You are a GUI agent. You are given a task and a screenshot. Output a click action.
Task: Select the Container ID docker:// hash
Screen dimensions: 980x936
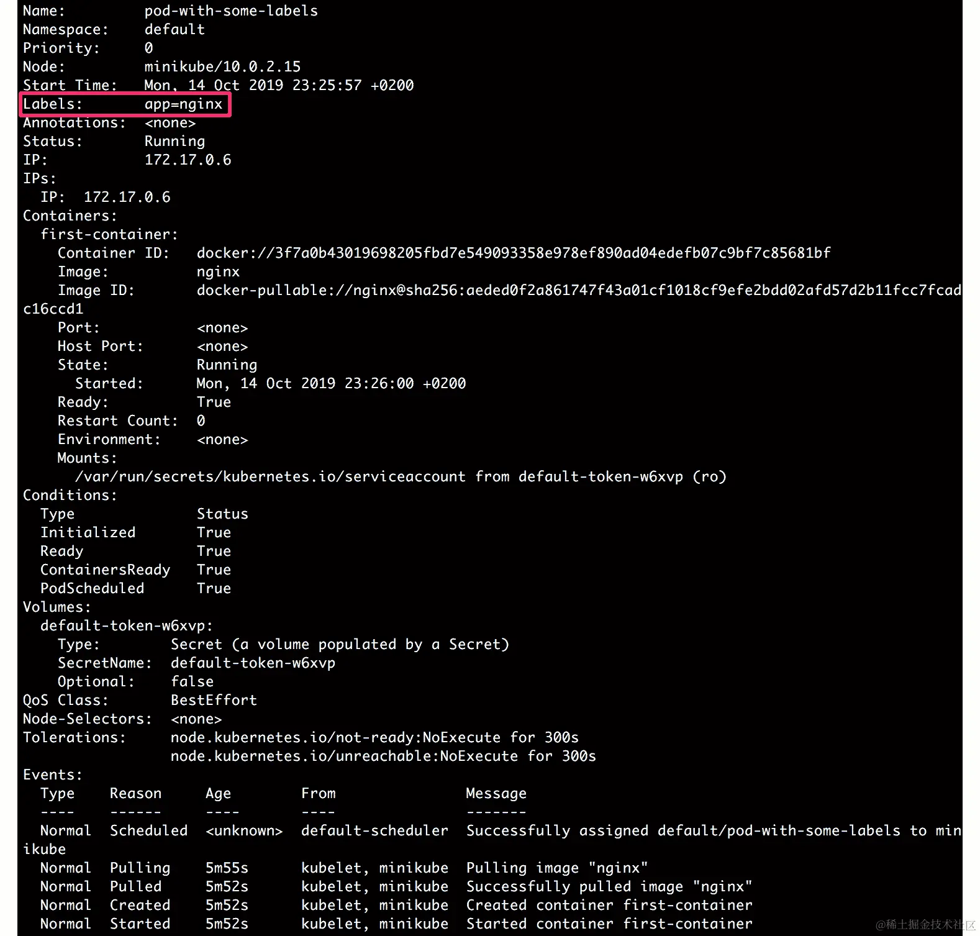(x=514, y=253)
